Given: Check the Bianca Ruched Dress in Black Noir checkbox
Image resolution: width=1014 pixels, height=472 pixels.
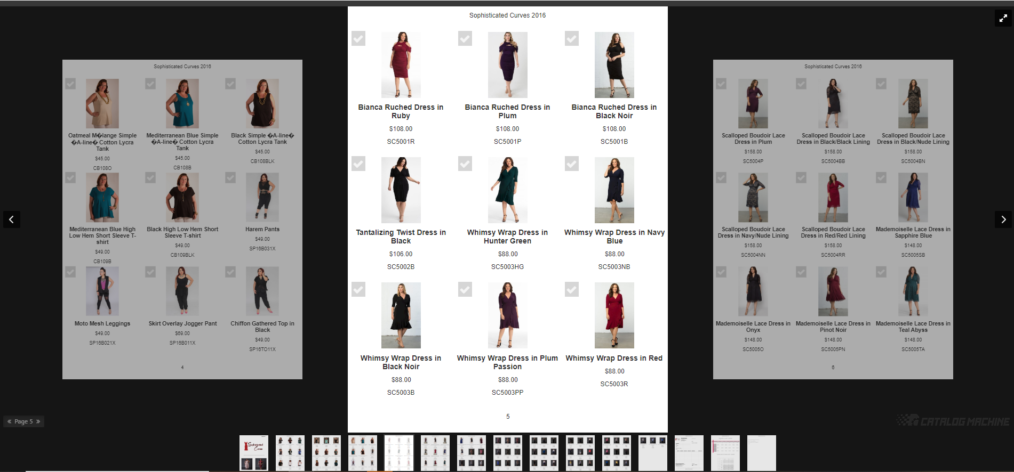Looking at the screenshot, I should (572, 38).
